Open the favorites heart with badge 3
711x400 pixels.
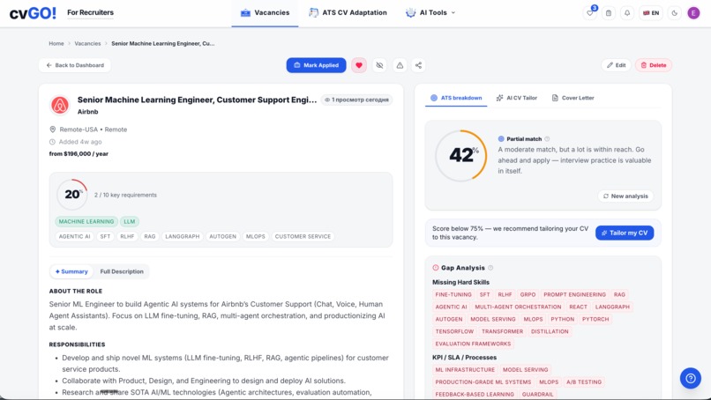(590, 13)
